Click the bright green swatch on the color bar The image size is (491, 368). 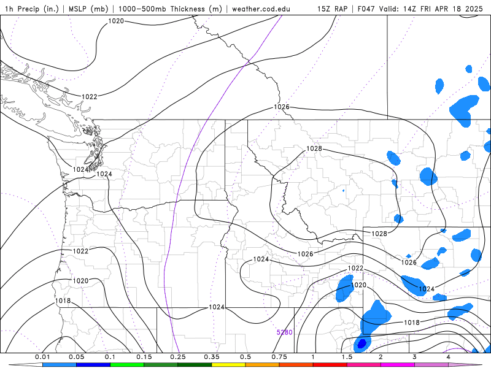tap(127, 365)
